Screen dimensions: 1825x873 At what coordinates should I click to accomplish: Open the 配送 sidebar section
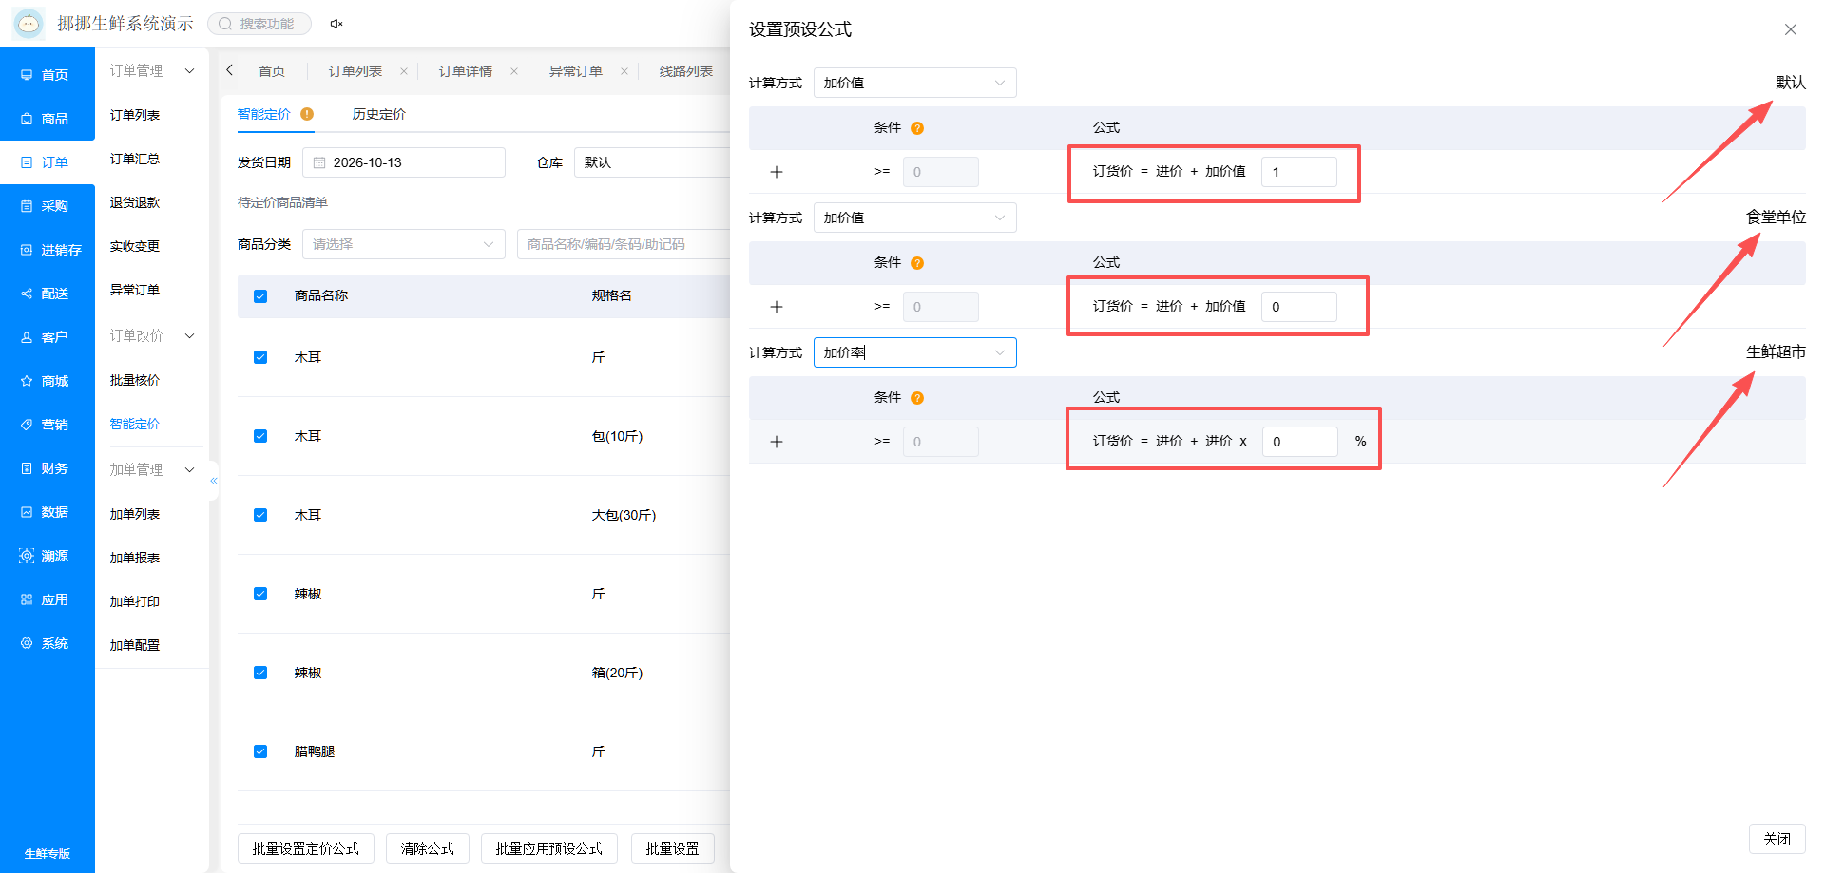(47, 294)
